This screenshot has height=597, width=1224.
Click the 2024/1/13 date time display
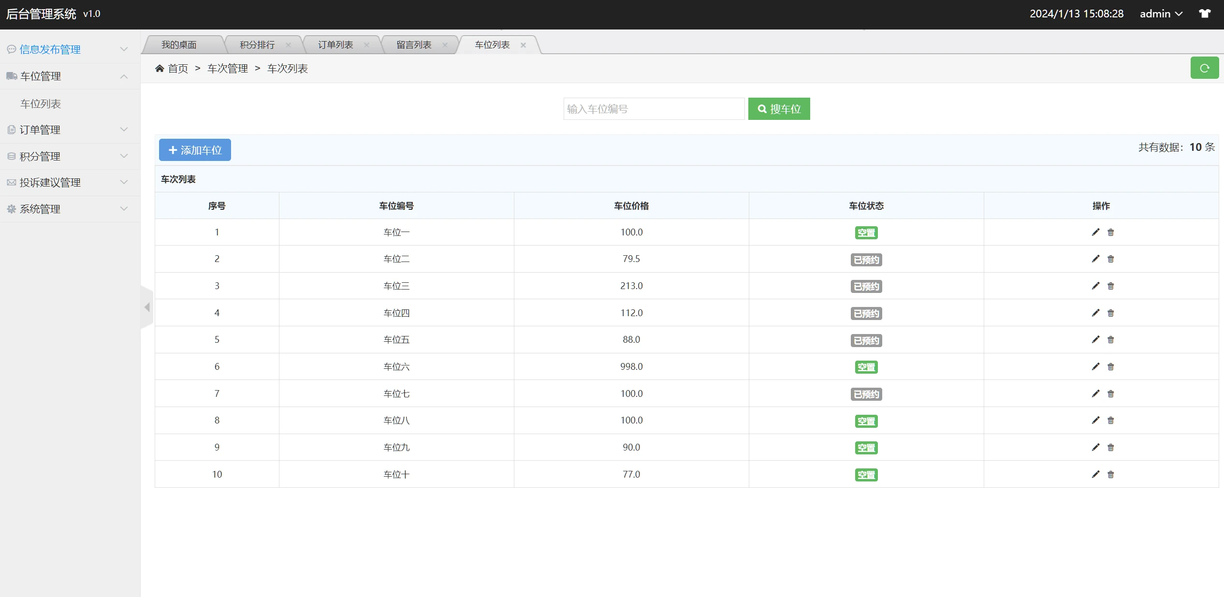(x=1077, y=14)
